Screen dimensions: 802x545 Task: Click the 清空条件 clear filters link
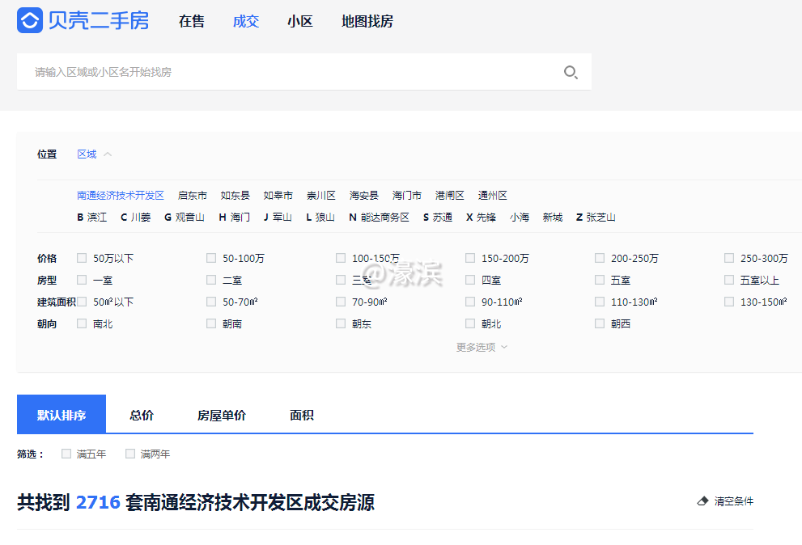732,501
